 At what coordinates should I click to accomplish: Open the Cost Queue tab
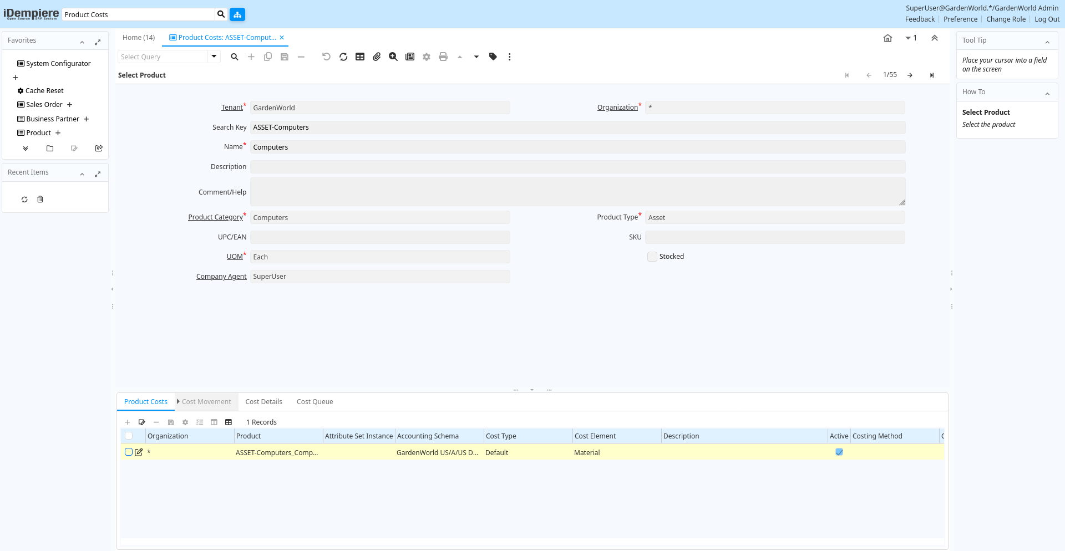click(315, 402)
